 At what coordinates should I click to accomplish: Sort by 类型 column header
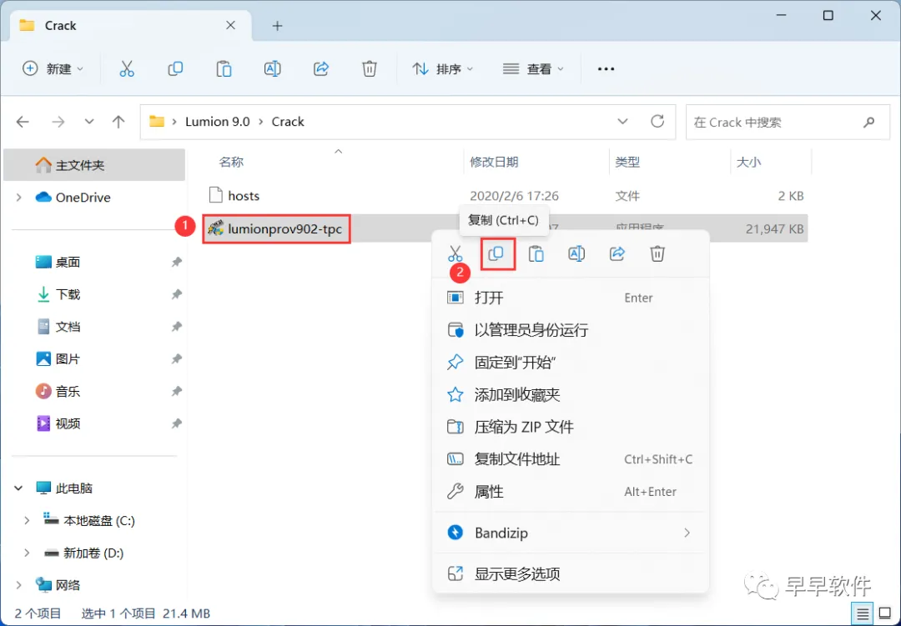pyautogui.click(x=627, y=163)
